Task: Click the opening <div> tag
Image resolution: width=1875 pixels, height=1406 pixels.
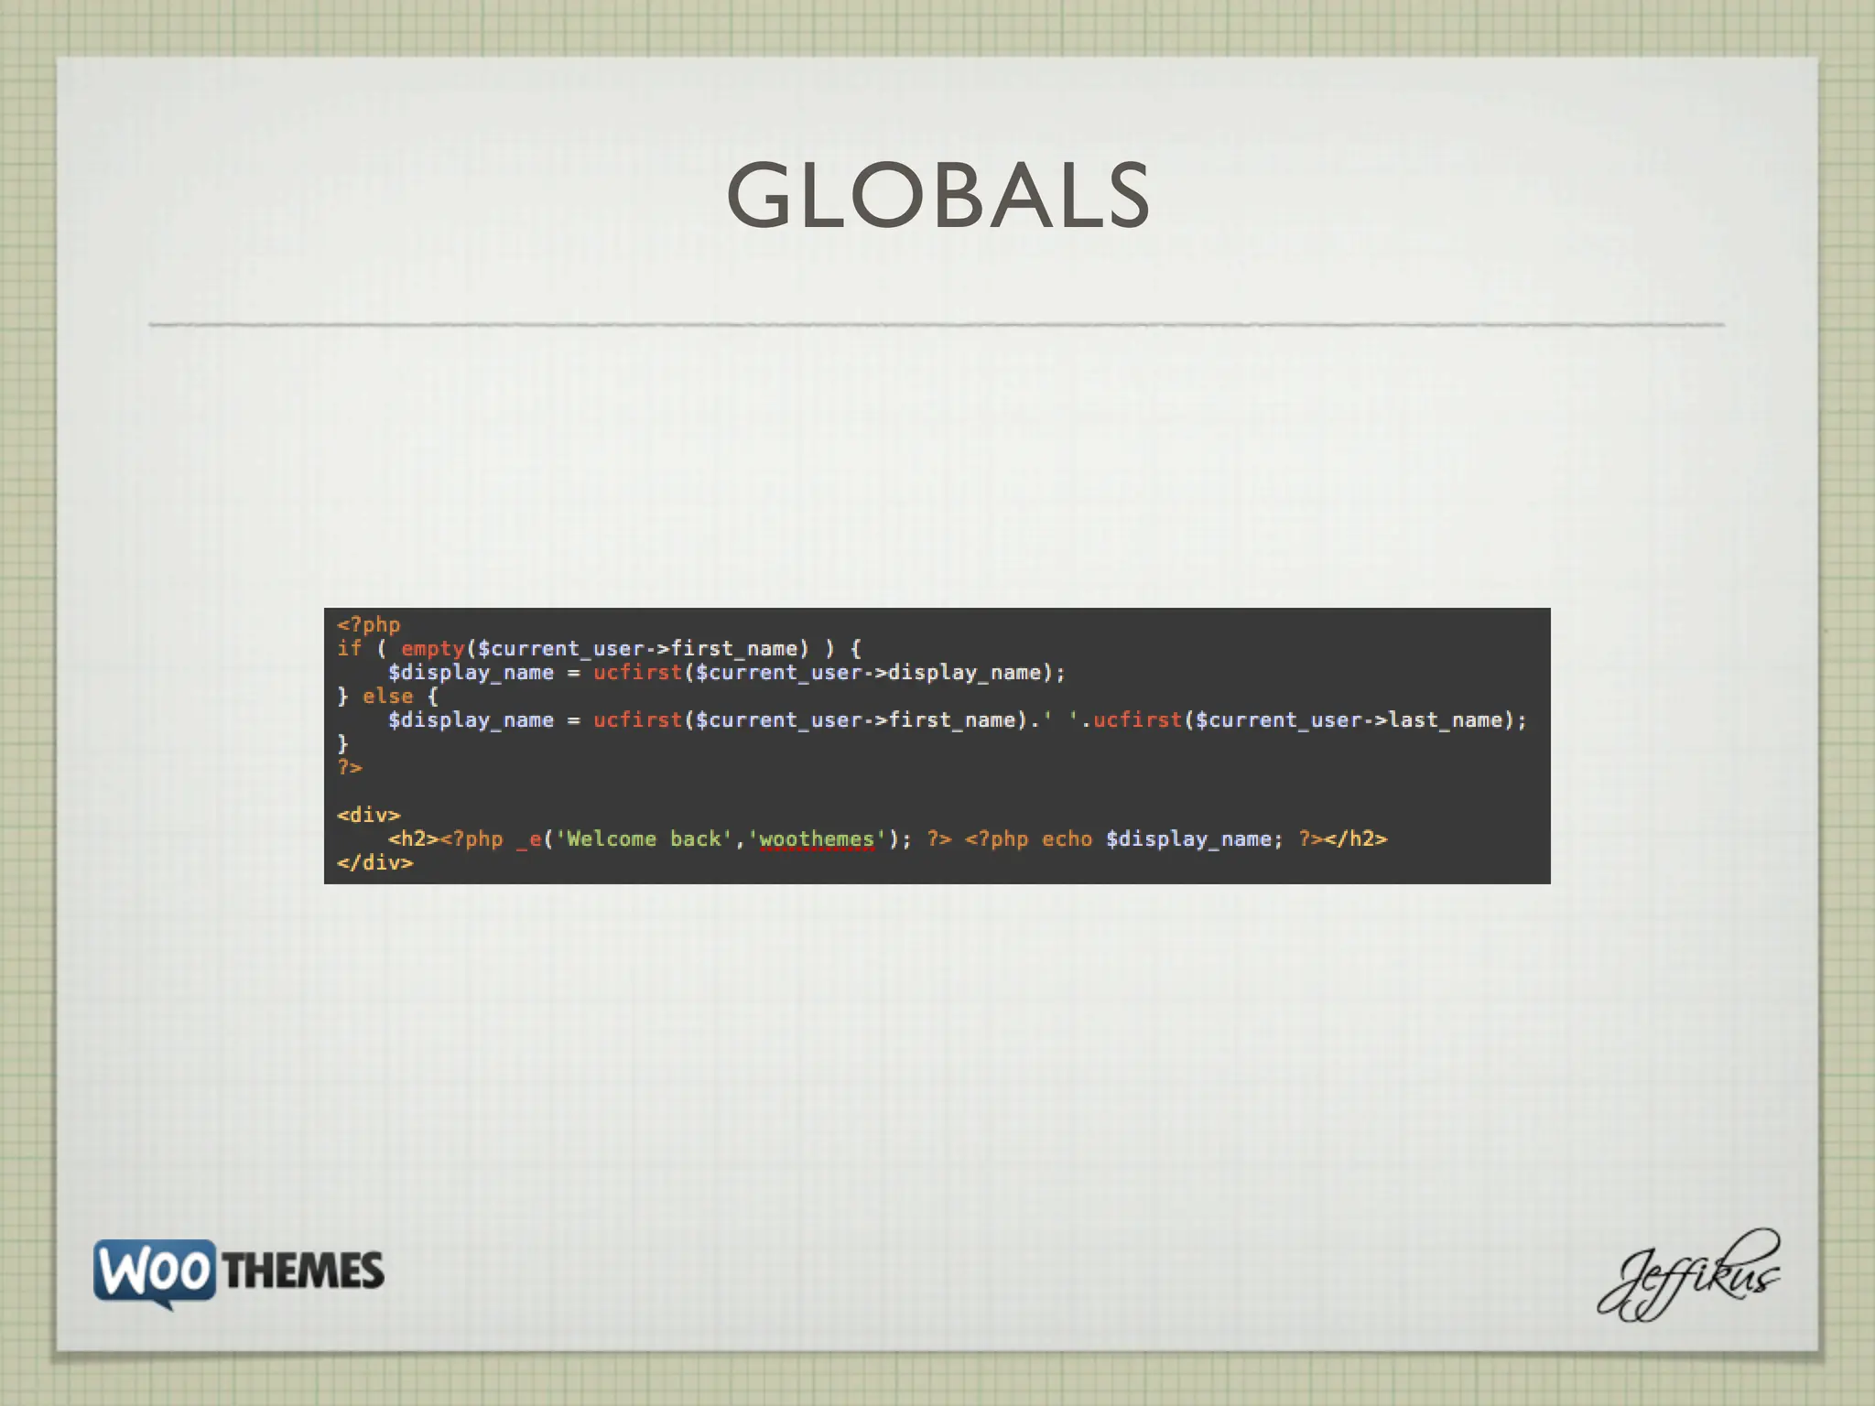Action: point(369,815)
